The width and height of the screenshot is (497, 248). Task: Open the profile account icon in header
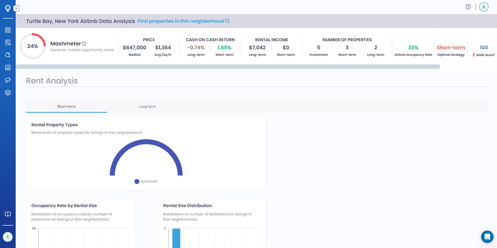[x=484, y=7]
